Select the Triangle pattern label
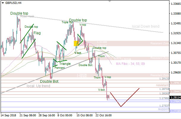This screenshot has height=119, width=181. click(x=65, y=64)
